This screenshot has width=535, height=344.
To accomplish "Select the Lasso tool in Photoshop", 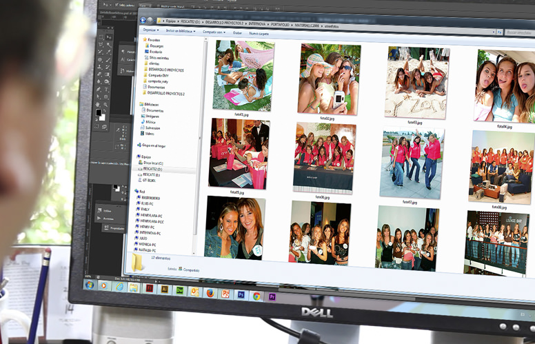I will coord(101,44).
